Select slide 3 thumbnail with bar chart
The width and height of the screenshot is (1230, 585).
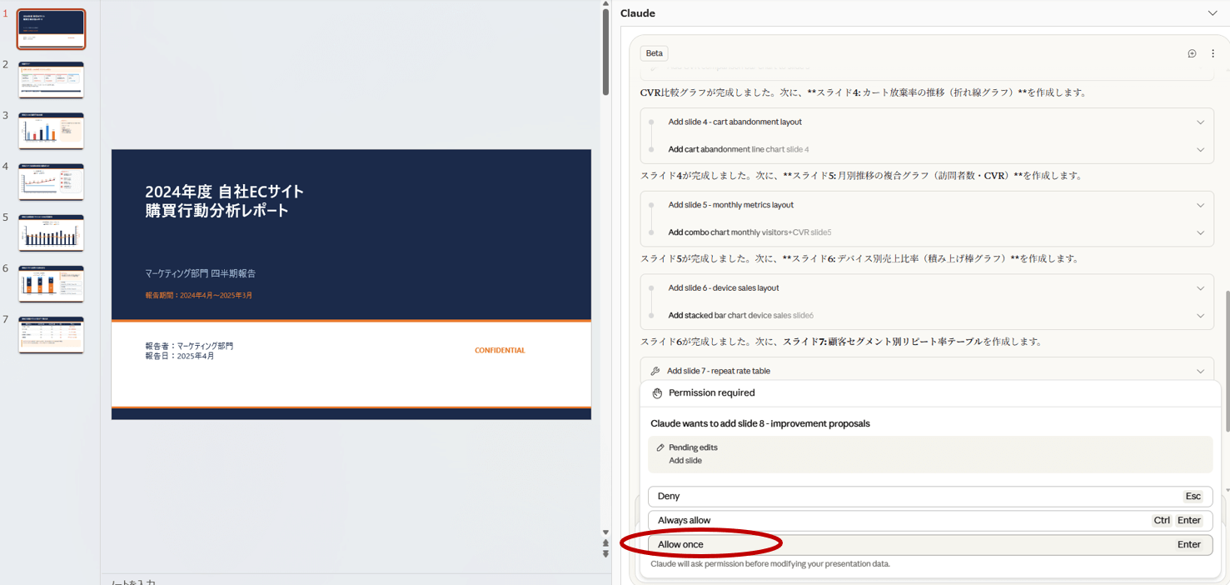tap(51, 132)
